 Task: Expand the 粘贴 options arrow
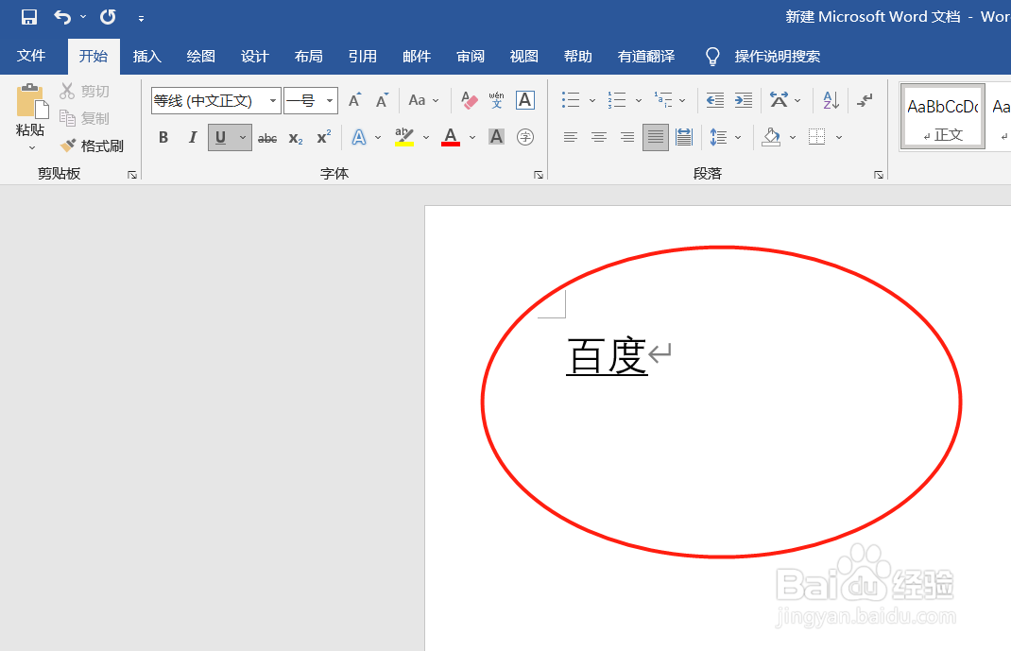pos(31,148)
